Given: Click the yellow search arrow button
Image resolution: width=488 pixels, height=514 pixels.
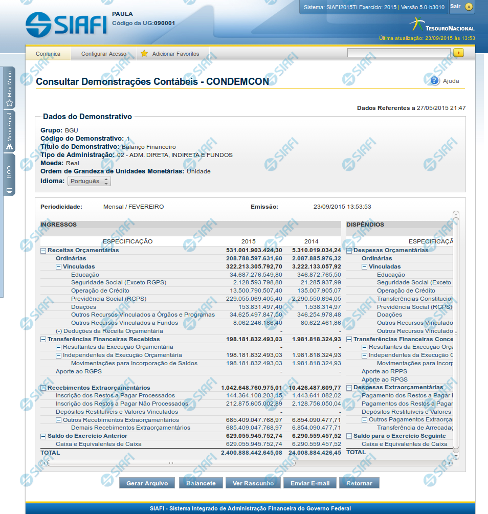Looking at the screenshot, I should (x=458, y=53).
